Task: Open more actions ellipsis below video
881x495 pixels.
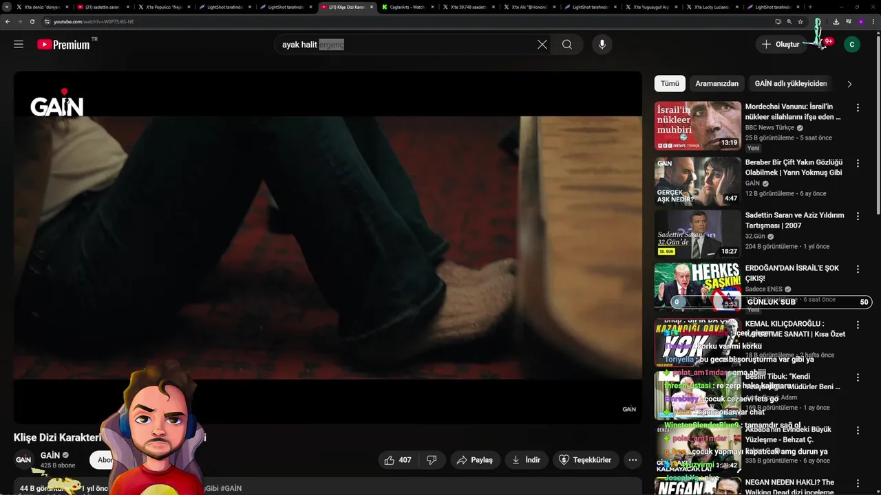Action: [x=633, y=460]
